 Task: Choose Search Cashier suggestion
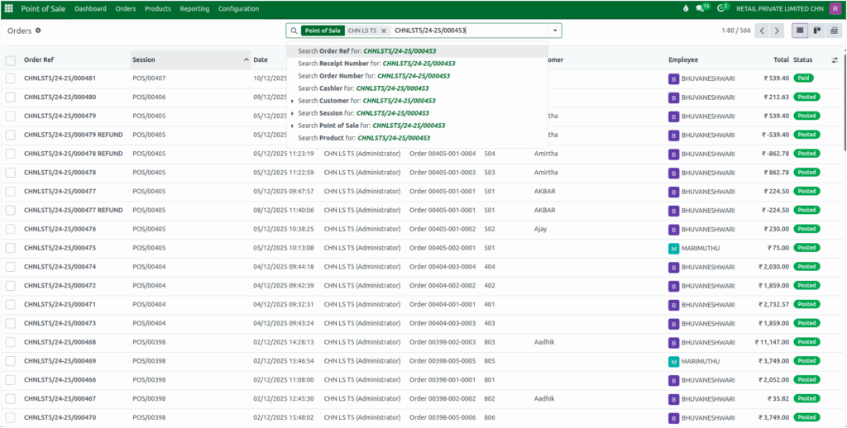click(417, 88)
